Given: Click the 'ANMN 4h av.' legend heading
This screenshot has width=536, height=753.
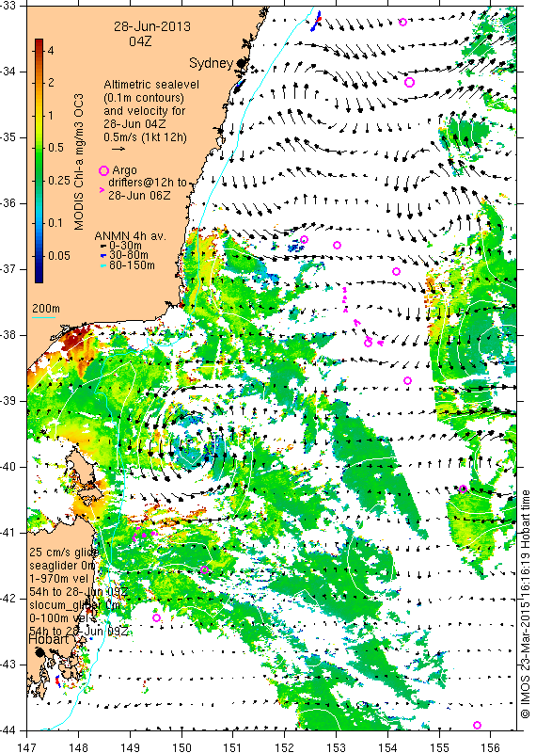Looking at the screenshot, I should tap(130, 236).
